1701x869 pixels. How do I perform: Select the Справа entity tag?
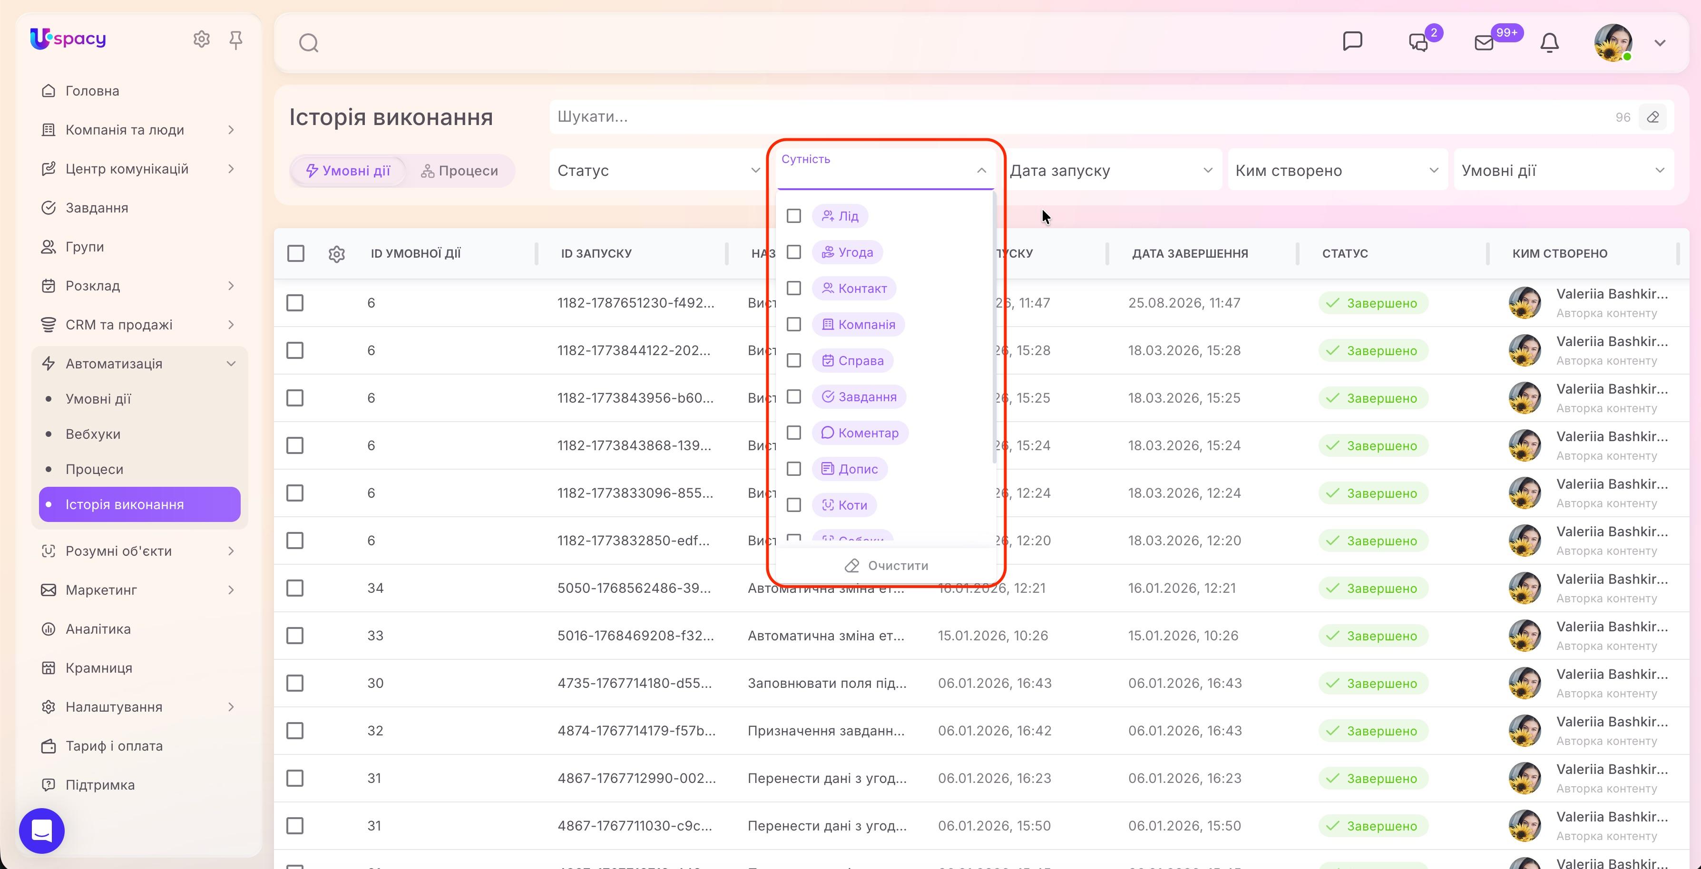852,360
